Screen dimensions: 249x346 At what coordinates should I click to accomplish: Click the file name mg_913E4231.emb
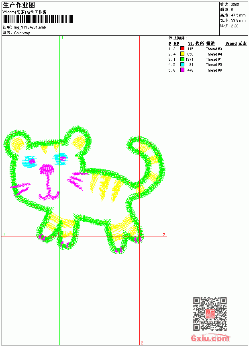point(30,27)
